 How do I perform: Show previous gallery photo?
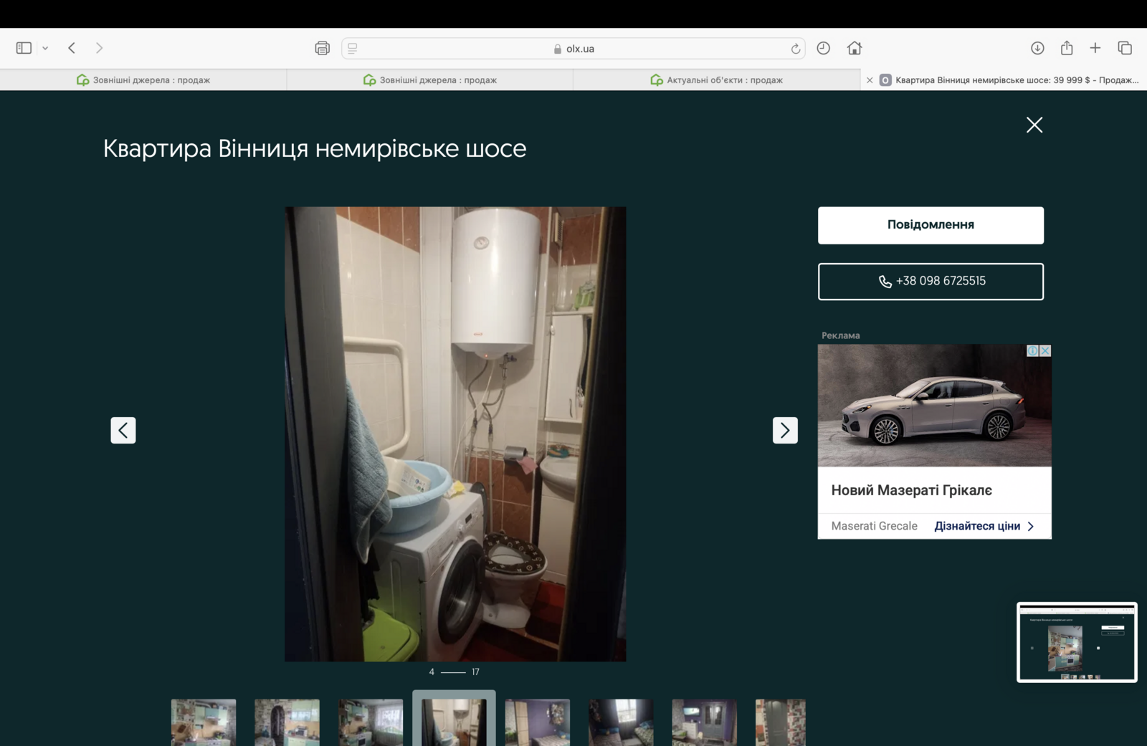(x=123, y=430)
